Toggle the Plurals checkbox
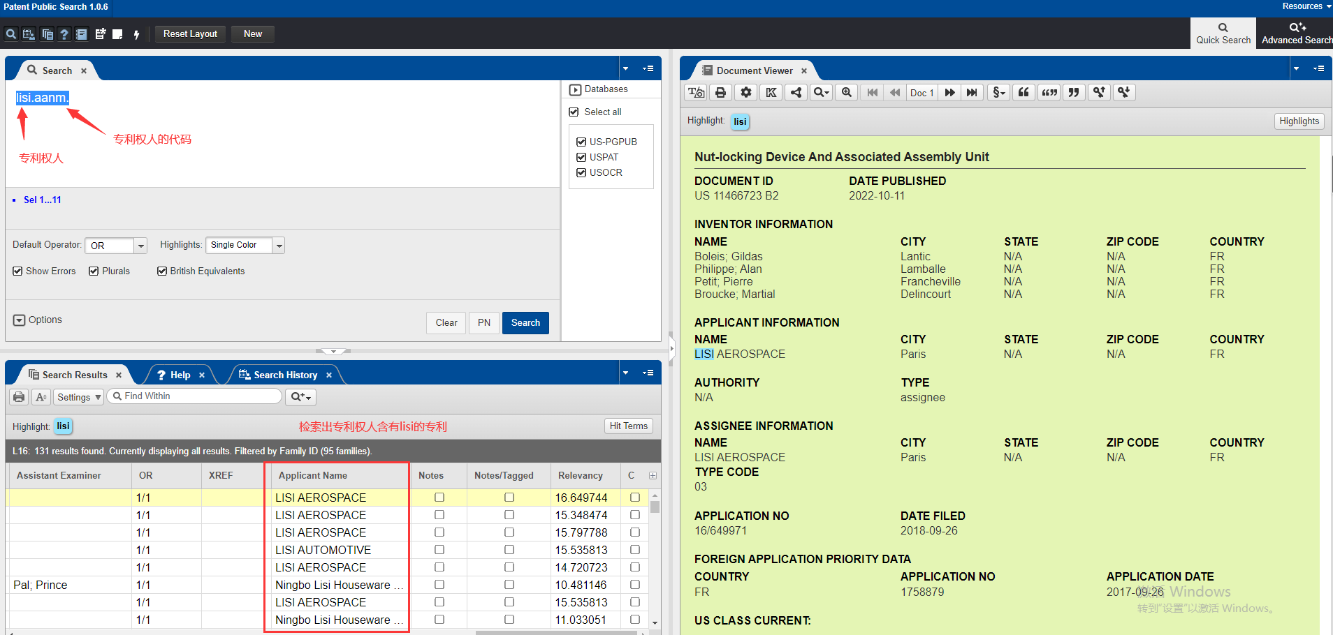 [x=94, y=271]
